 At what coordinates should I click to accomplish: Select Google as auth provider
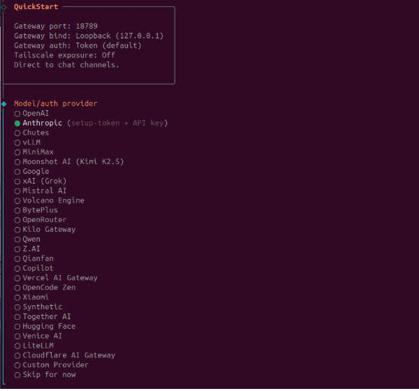tap(36, 171)
